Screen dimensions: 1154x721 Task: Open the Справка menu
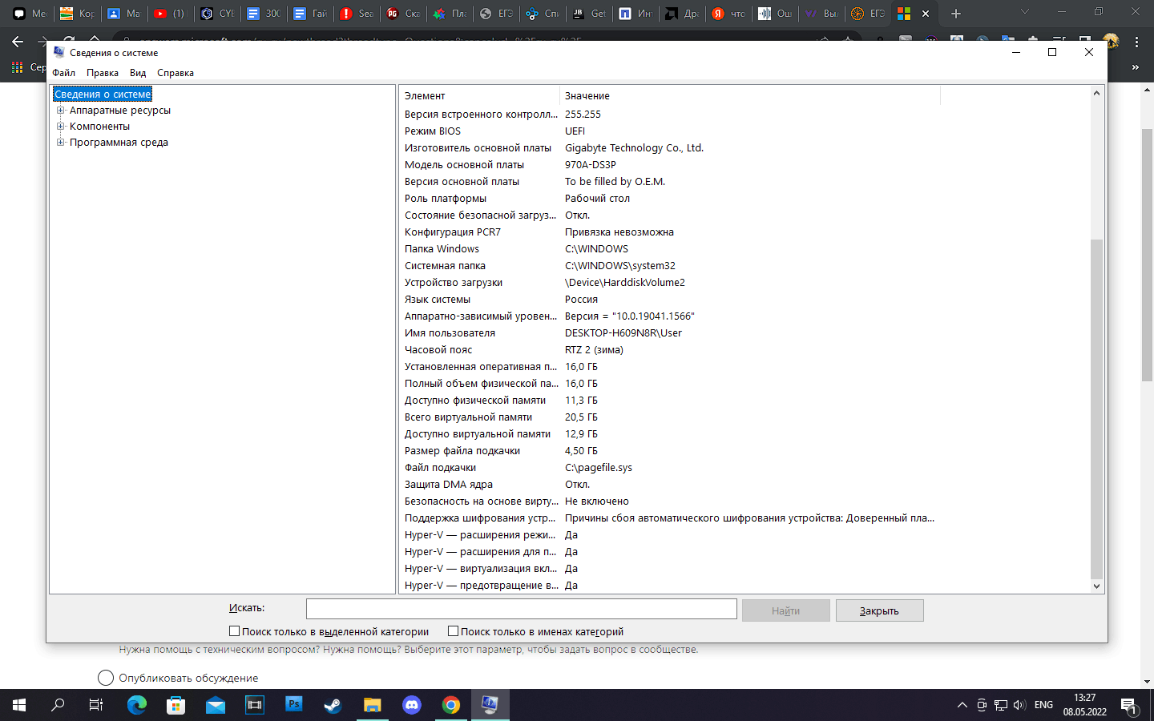tap(176, 73)
